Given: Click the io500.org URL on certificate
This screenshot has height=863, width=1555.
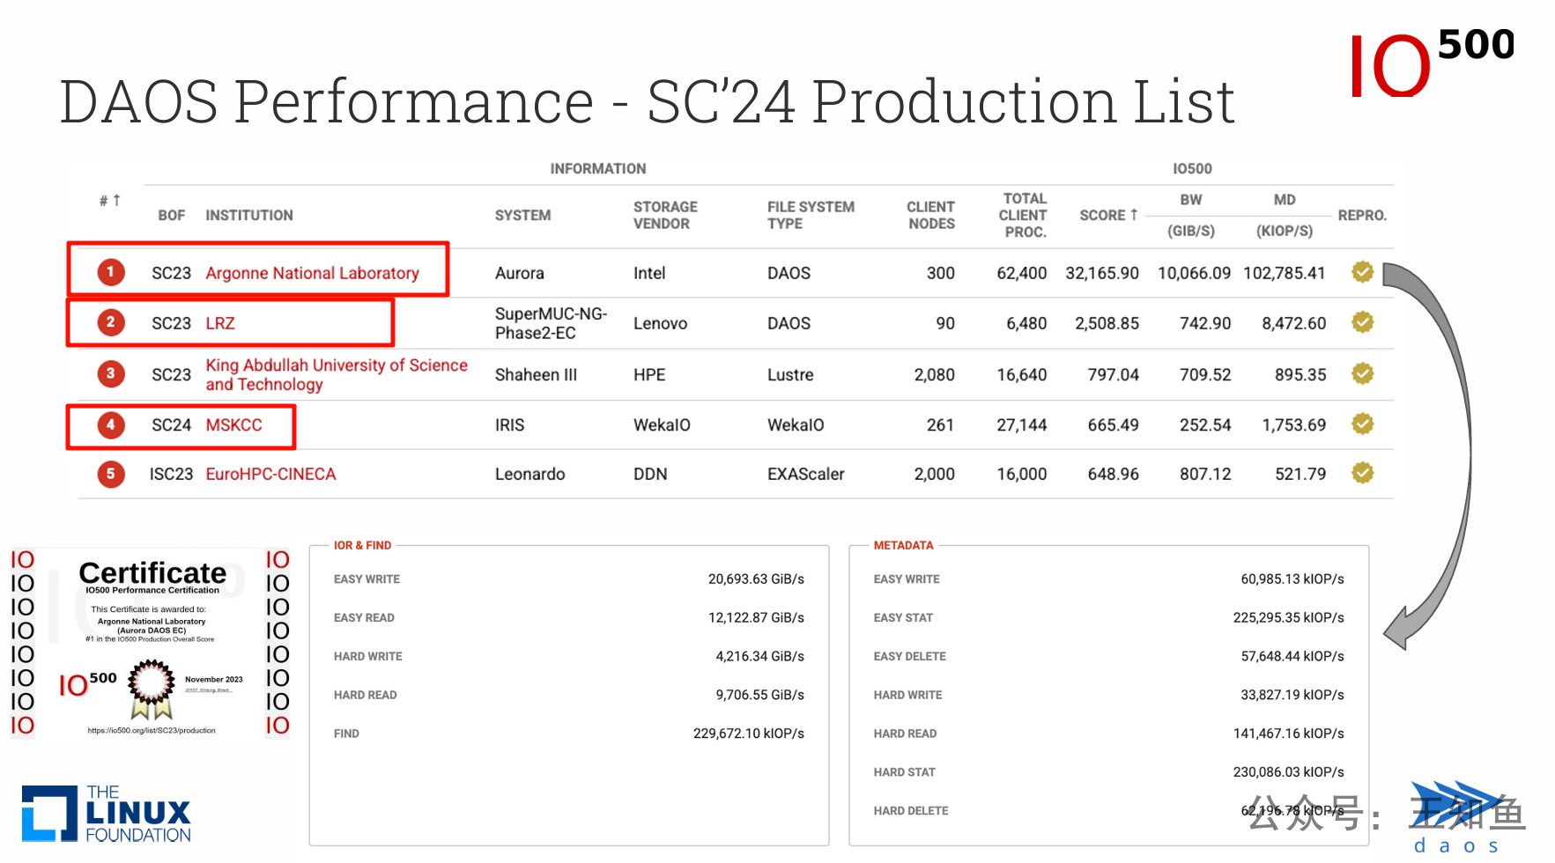Looking at the screenshot, I should coord(152,730).
